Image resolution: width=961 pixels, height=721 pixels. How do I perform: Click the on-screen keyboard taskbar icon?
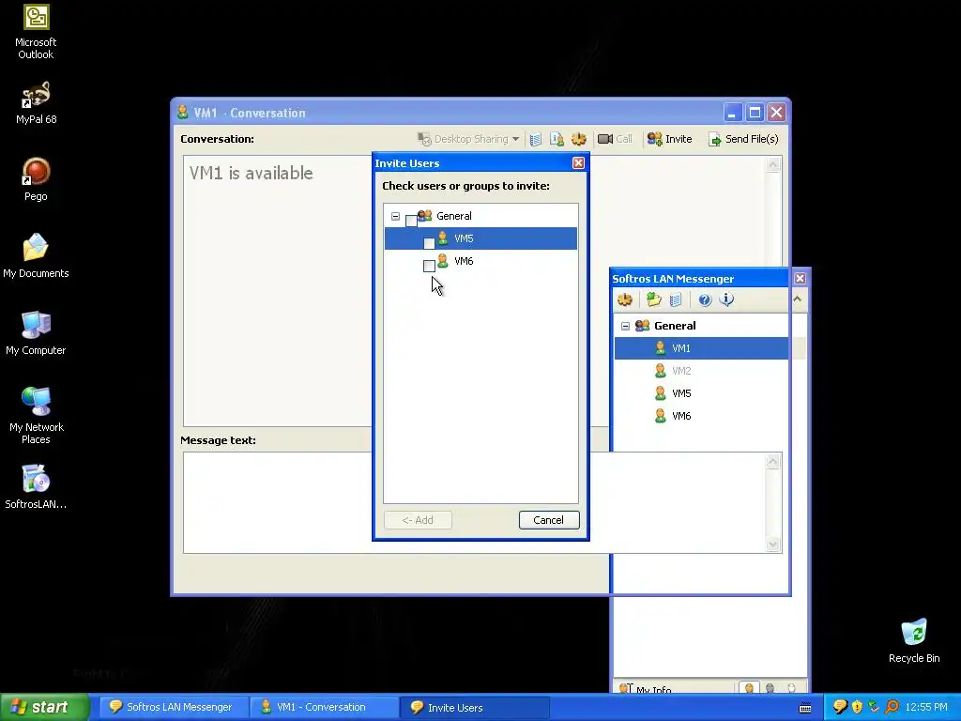click(x=804, y=708)
